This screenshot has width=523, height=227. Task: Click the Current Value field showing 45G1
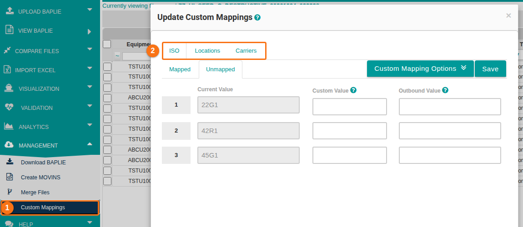point(248,155)
